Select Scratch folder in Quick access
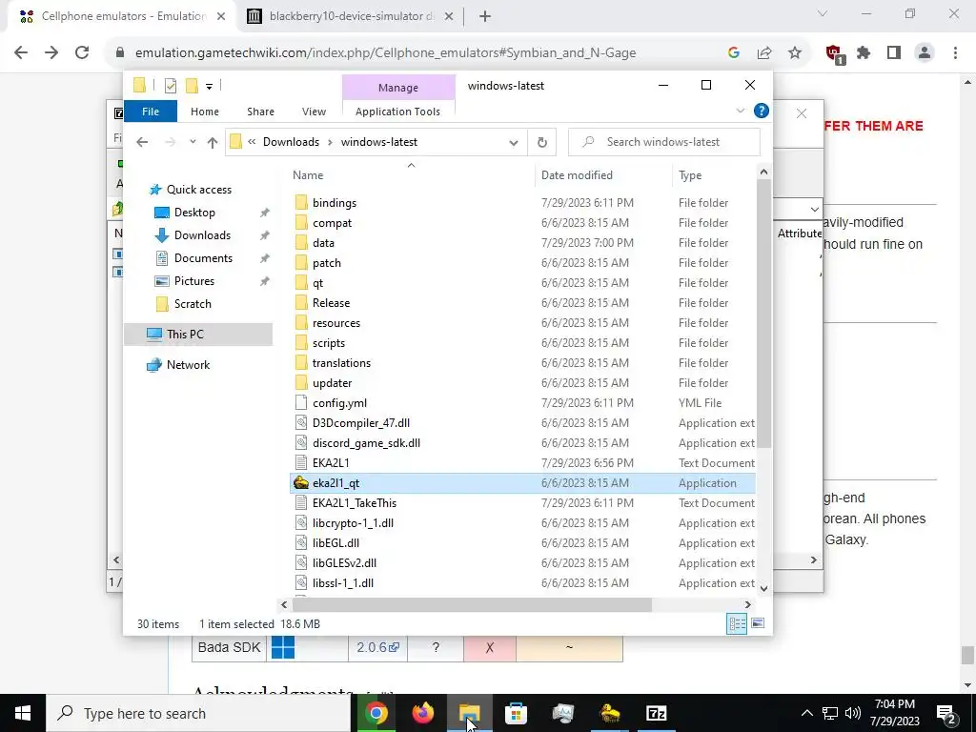This screenshot has width=976, height=732. 193,304
